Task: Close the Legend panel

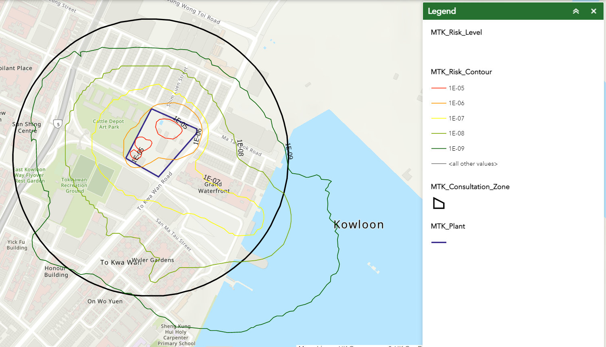Action: tap(594, 11)
